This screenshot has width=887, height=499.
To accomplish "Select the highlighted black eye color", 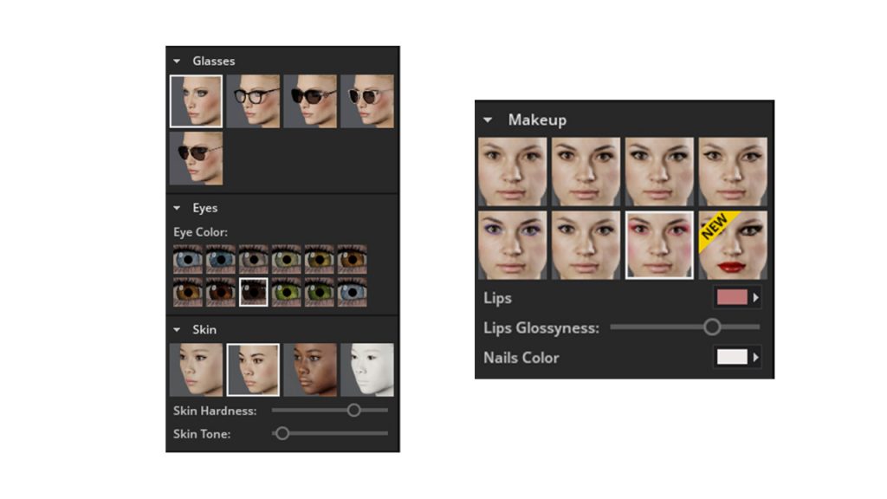I will [254, 292].
